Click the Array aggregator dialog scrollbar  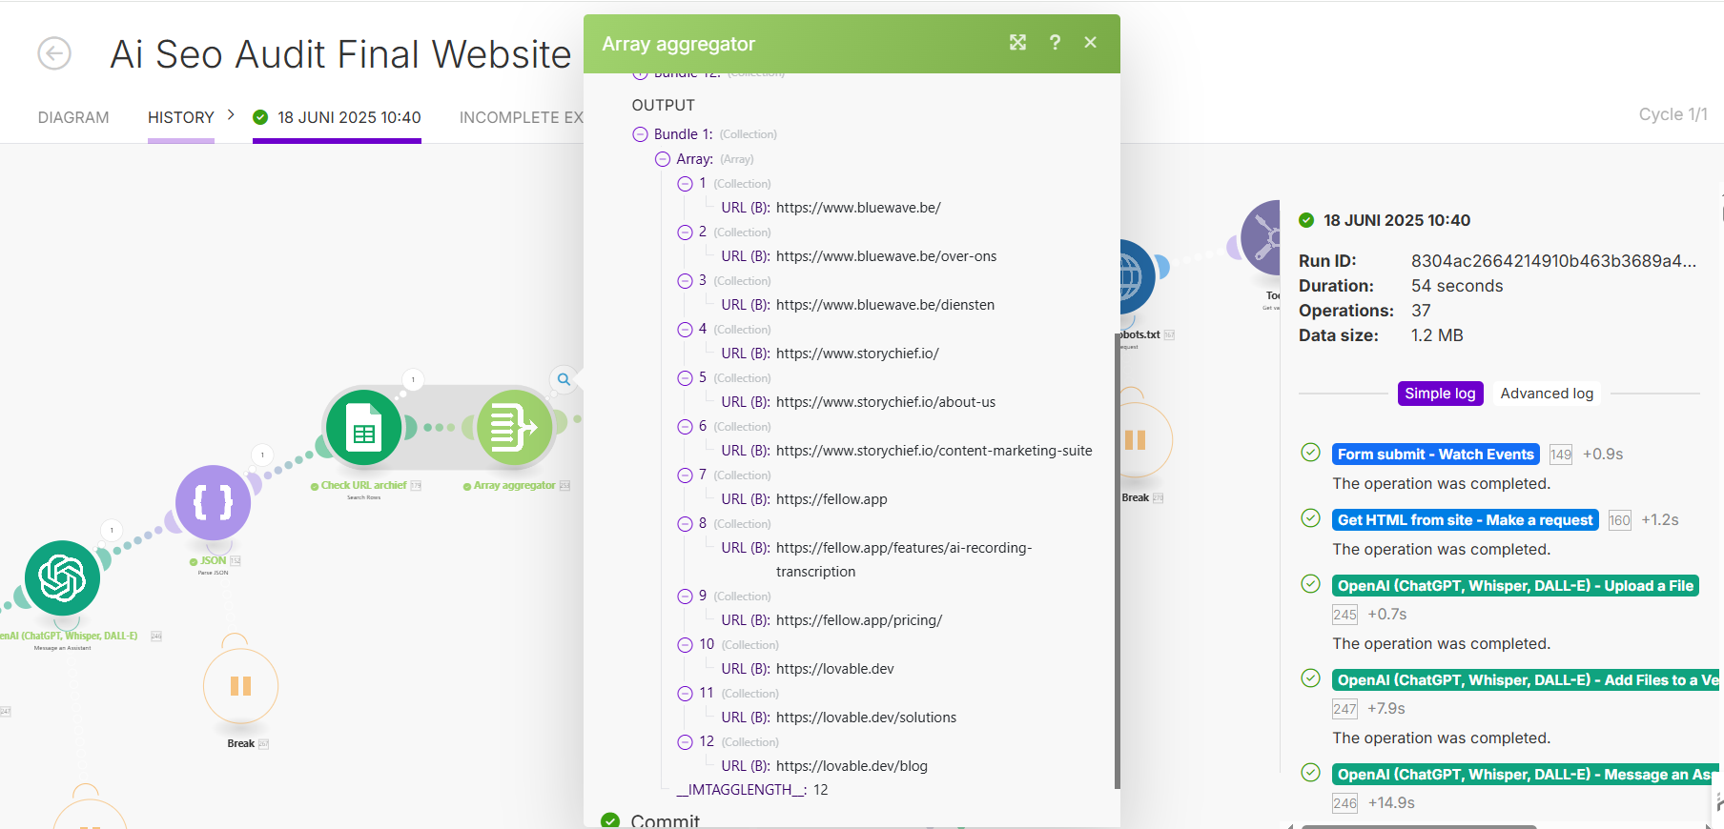tap(1117, 562)
